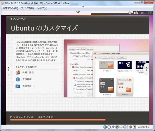Click the カスタマイズの選択肢 heading

(26, 67)
